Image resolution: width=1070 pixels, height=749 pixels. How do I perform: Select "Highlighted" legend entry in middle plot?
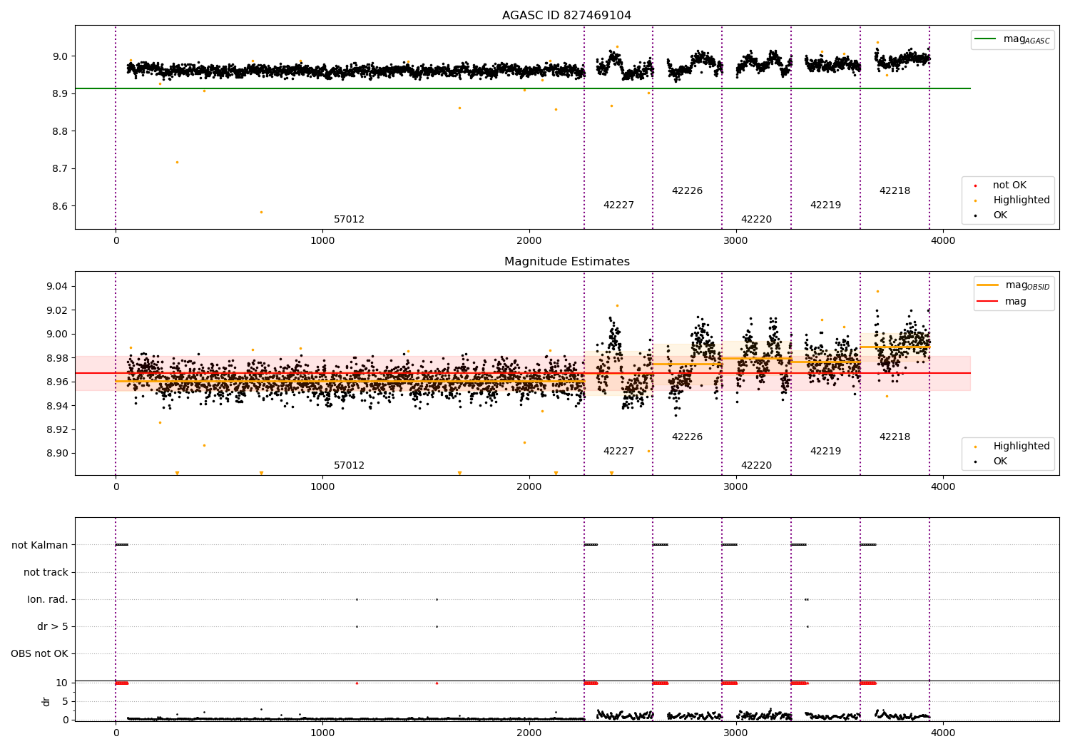1021,447
